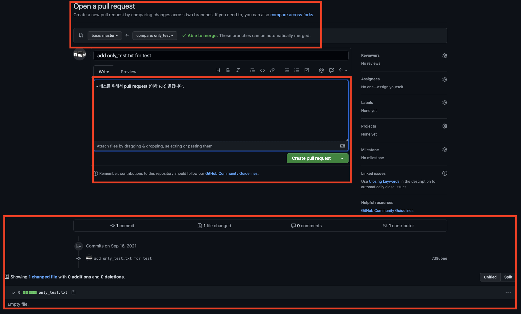Open the base: master branch dropdown
The width and height of the screenshot is (521, 314).
pyautogui.click(x=105, y=36)
